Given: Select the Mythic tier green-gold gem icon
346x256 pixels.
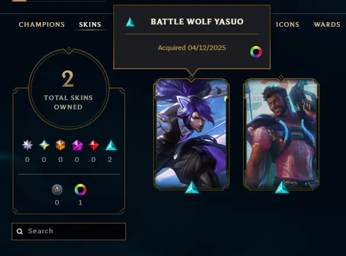Looking at the screenshot, I should [x=44, y=145].
